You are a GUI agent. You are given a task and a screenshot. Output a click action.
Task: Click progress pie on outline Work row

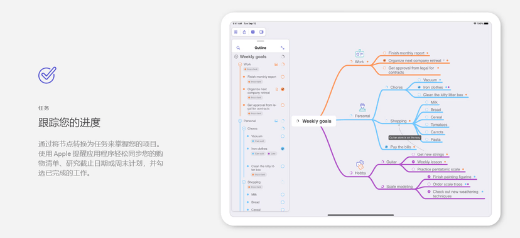pos(283,64)
